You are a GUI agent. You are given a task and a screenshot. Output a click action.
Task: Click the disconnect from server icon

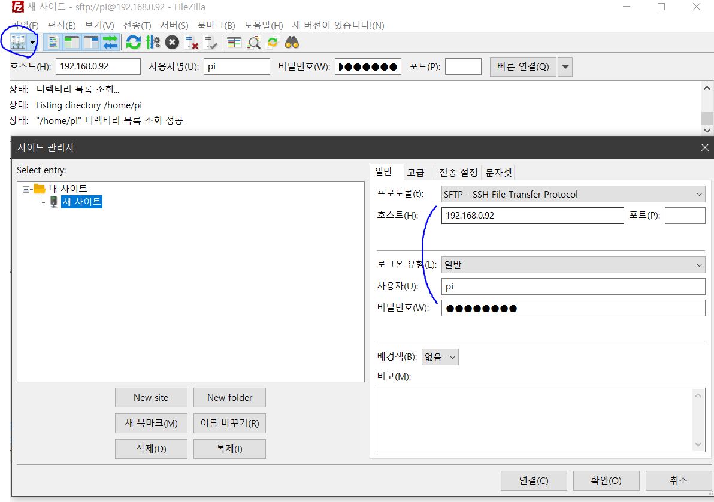(192, 43)
